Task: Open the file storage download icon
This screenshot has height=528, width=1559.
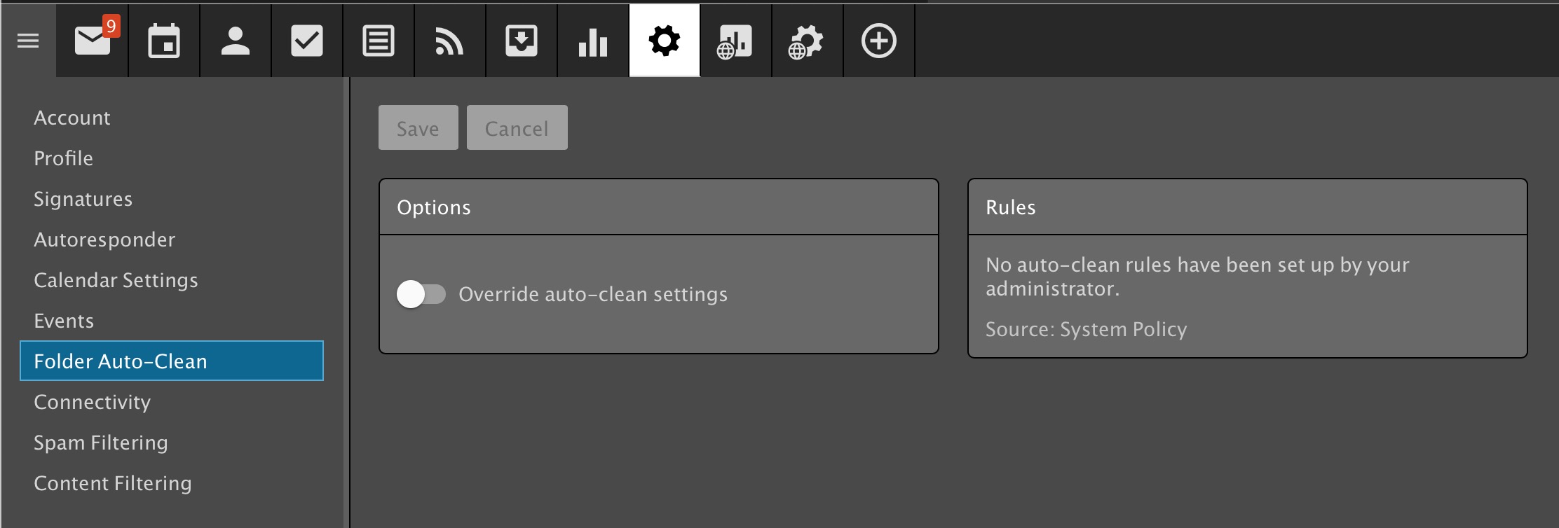Action: click(522, 41)
